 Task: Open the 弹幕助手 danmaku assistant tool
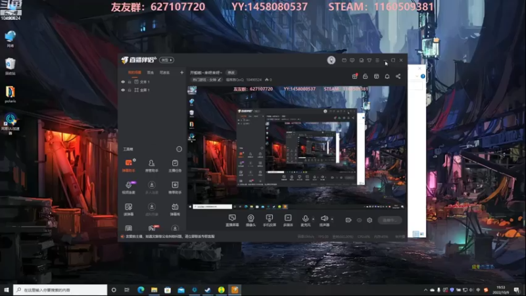[128, 166]
